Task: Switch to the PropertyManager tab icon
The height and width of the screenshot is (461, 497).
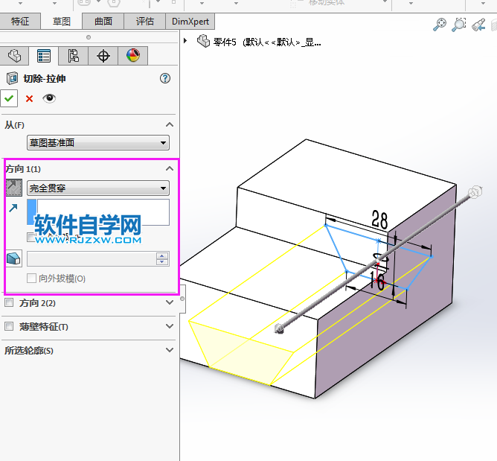Action: point(44,56)
